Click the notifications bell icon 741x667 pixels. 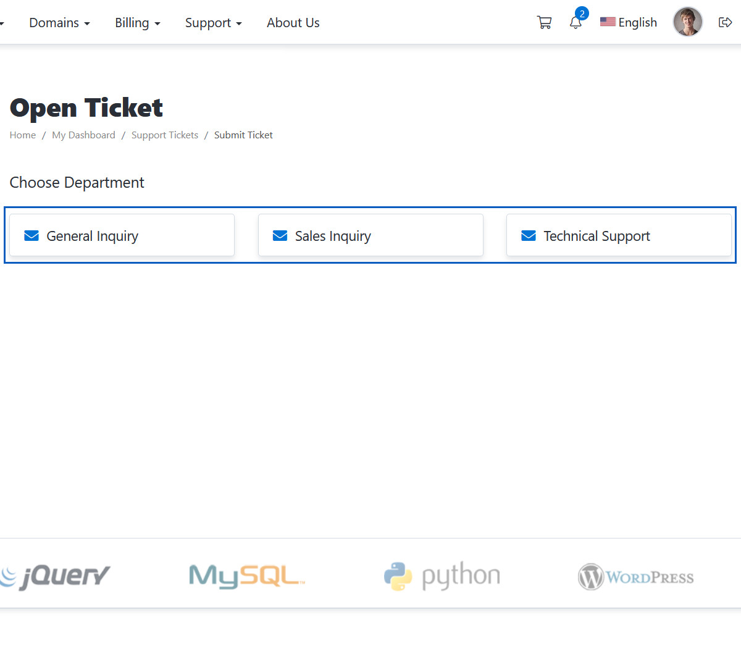coord(576,23)
